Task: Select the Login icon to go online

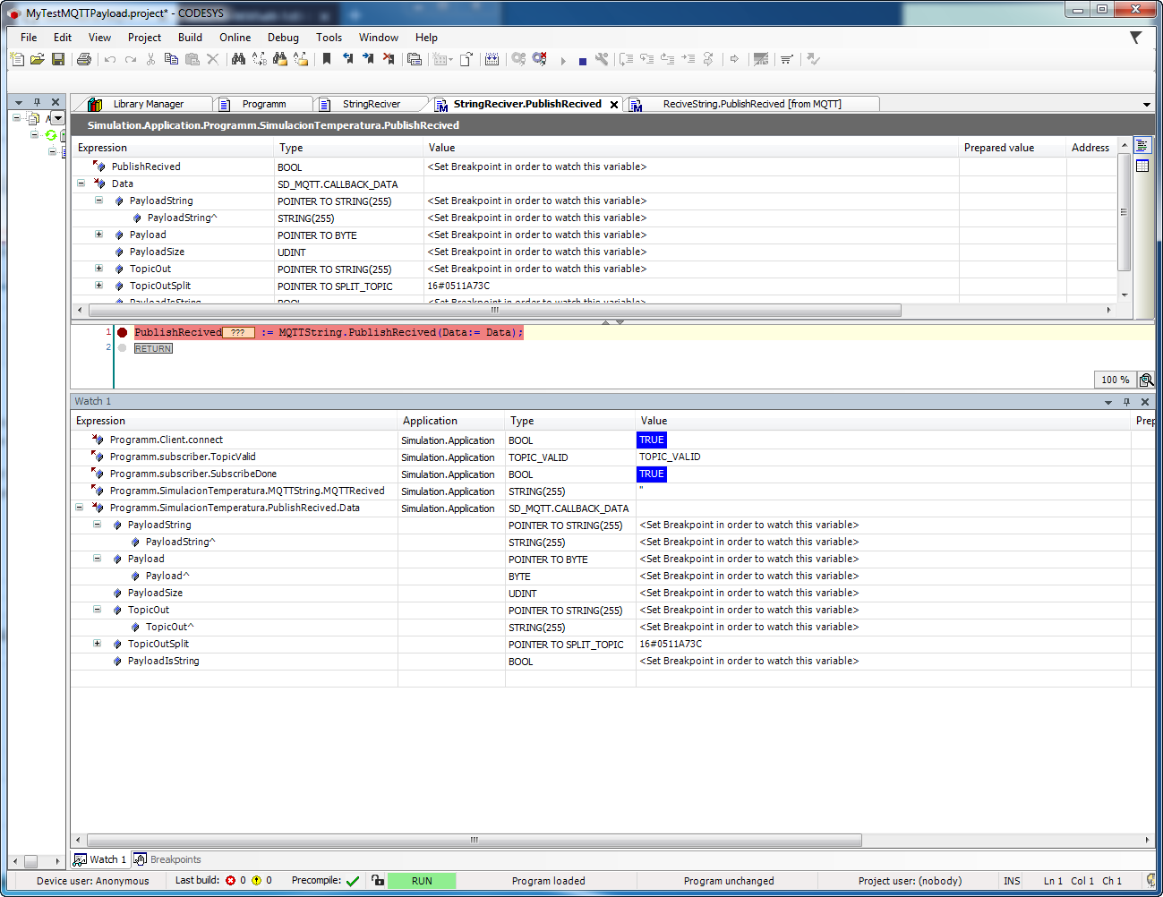Action: click(517, 59)
